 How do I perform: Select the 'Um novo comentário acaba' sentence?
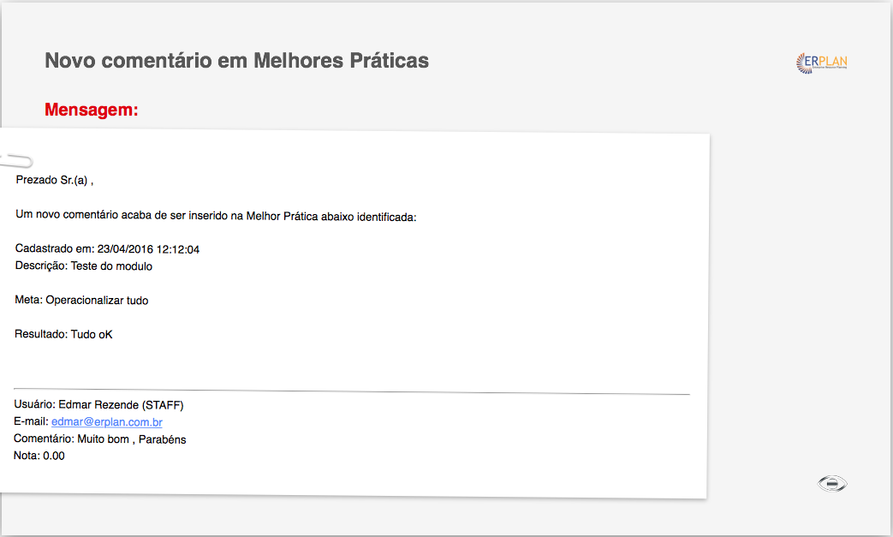coord(216,215)
